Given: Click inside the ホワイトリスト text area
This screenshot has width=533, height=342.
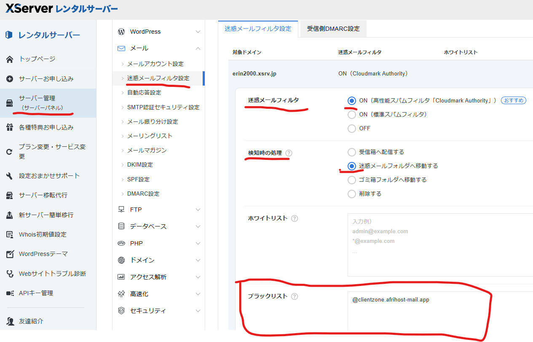Looking at the screenshot, I should (440, 245).
